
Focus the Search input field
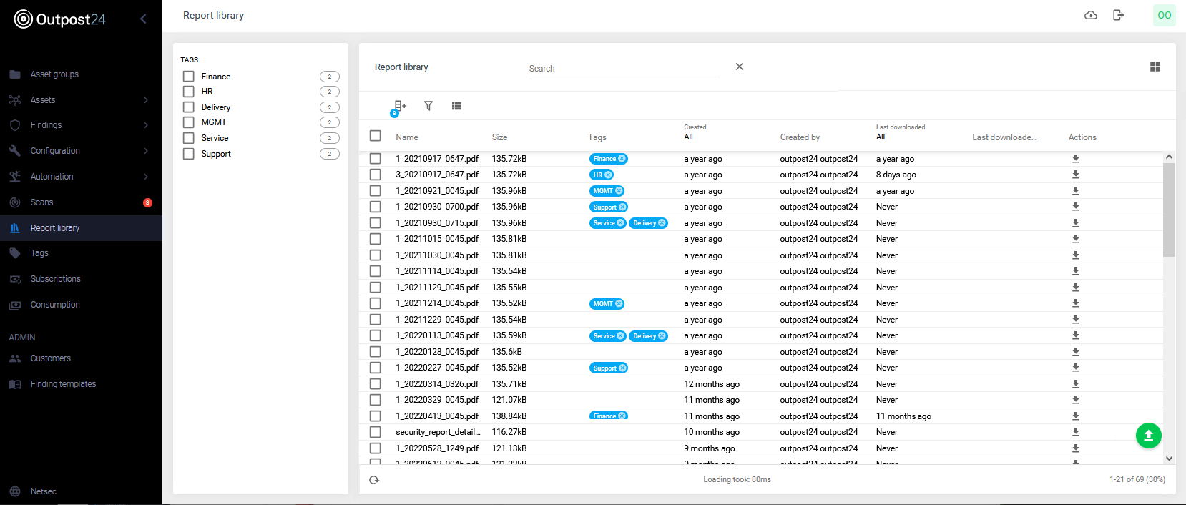tap(624, 69)
